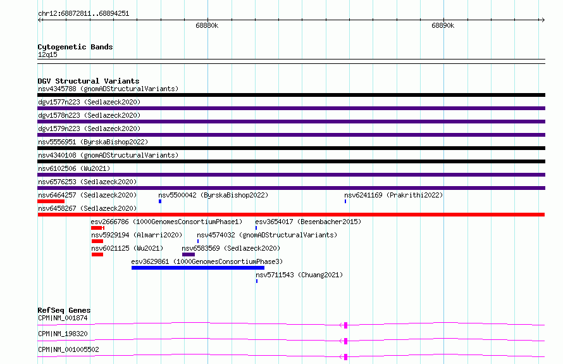This screenshot has height=364, width=563.
Task: Click the long red nsv6458267 bar
Action: [291, 215]
